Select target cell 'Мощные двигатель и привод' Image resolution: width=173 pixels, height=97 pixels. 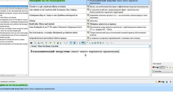119,24
